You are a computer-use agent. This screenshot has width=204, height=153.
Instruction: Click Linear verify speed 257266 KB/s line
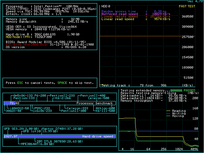[136, 17]
